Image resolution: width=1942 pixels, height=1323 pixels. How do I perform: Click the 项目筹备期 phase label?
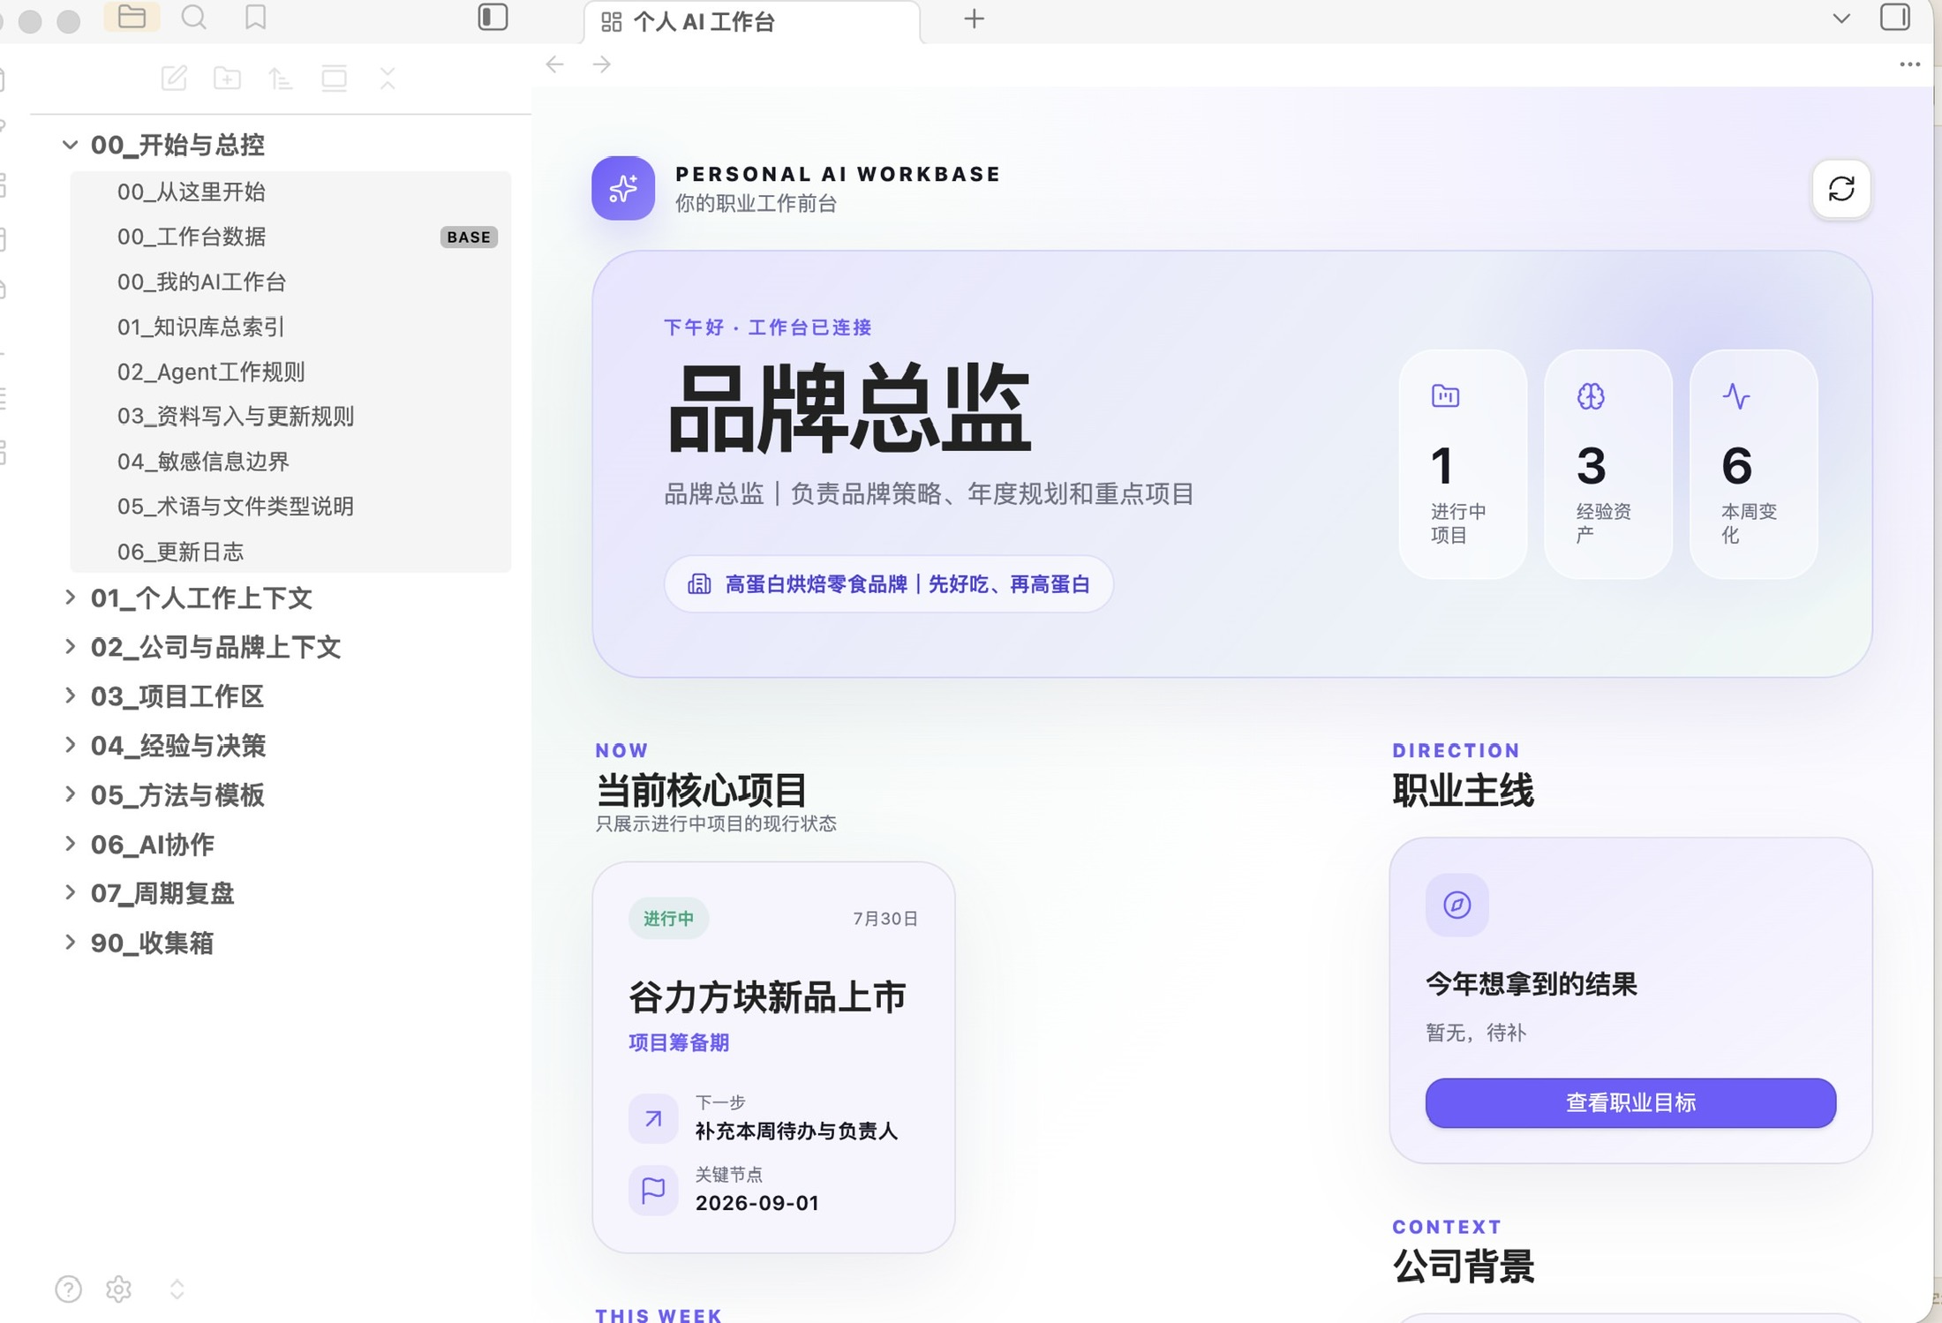click(679, 1042)
